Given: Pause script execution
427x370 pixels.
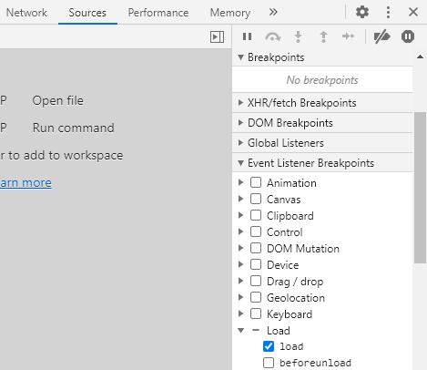Looking at the screenshot, I should click(x=247, y=36).
